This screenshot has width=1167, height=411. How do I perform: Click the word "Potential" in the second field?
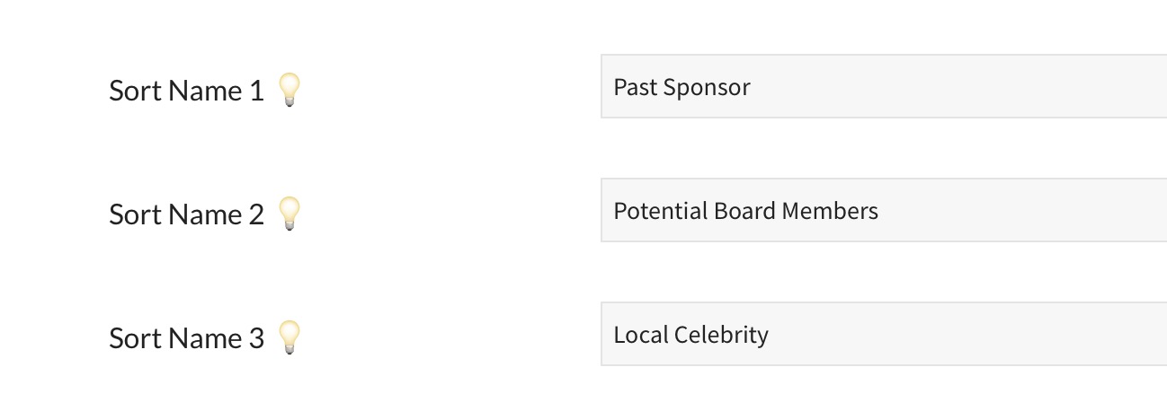tap(660, 212)
